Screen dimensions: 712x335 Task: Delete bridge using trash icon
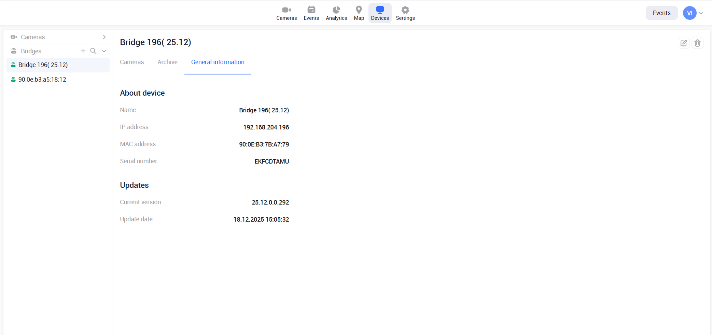tap(697, 43)
